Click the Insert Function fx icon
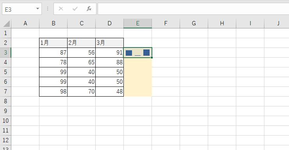The image size is (289, 150). click(x=89, y=9)
